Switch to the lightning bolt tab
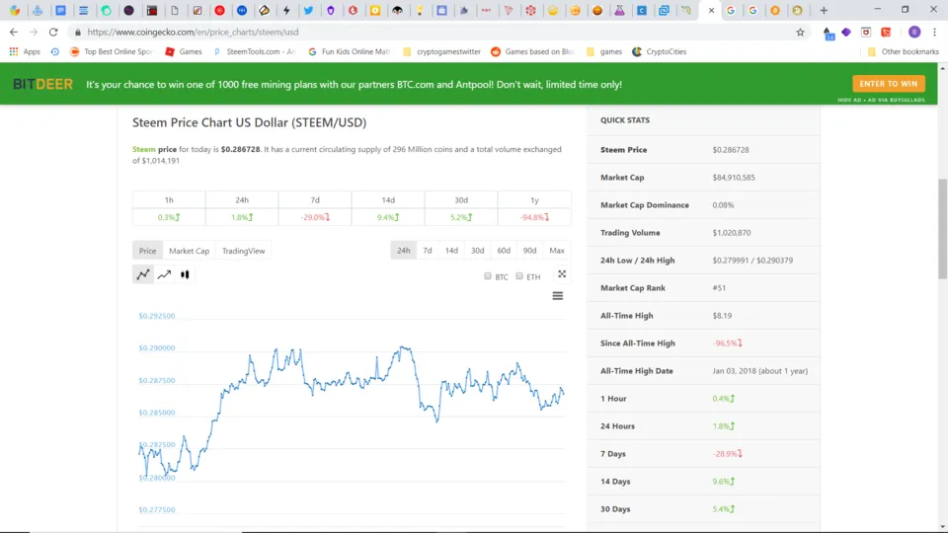The height and width of the screenshot is (533, 948). [286, 10]
